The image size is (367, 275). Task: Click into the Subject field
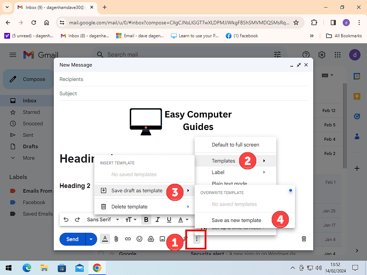(x=179, y=93)
